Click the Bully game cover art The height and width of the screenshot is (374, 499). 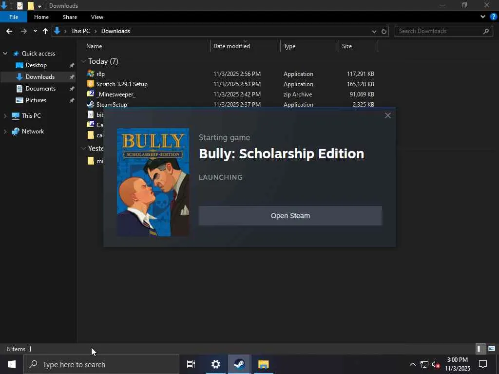point(153,182)
